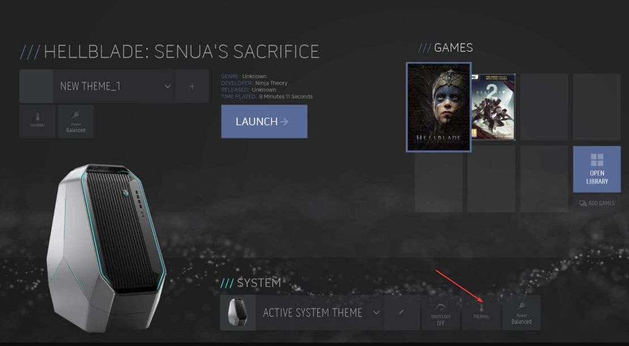Select the Destiny 2 game cover
The height and width of the screenshot is (346, 629).
[x=494, y=107]
